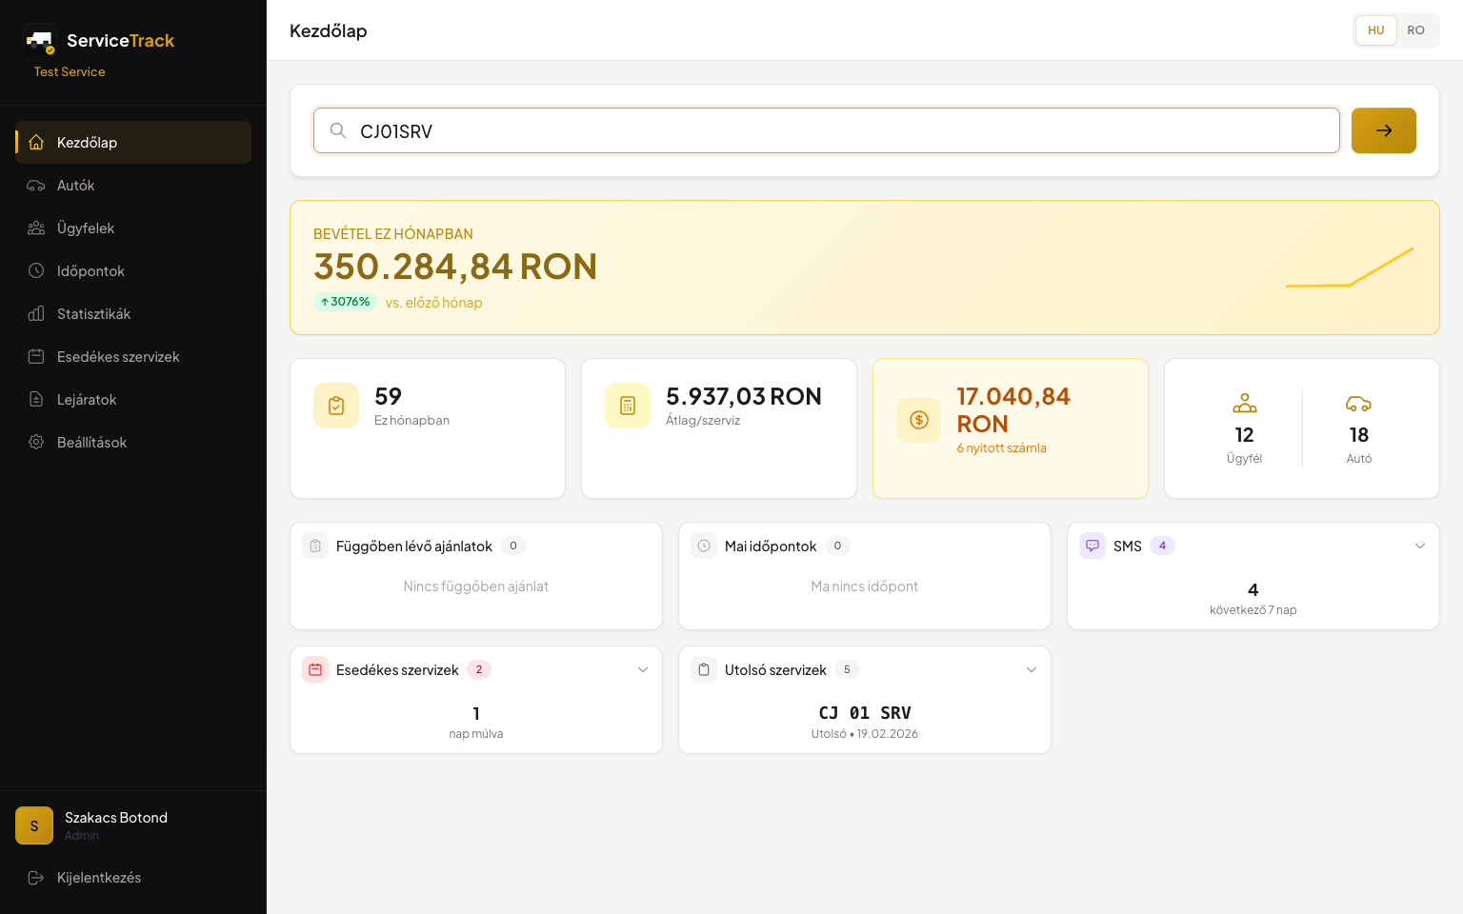Click the SMS speech bubble icon

tap(1092, 546)
